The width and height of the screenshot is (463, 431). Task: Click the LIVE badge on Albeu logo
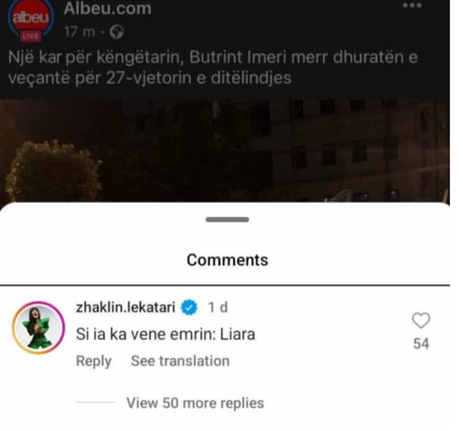coord(30,36)
